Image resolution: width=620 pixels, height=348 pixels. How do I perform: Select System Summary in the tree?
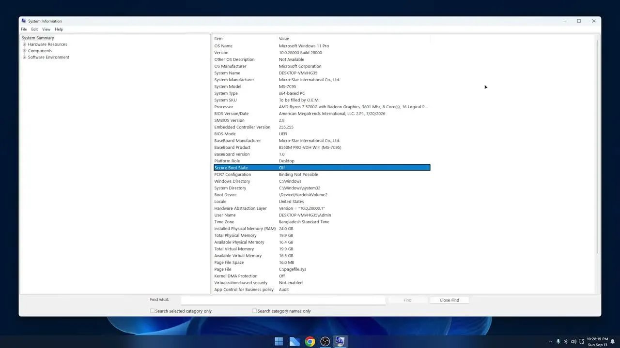point(38,38)
